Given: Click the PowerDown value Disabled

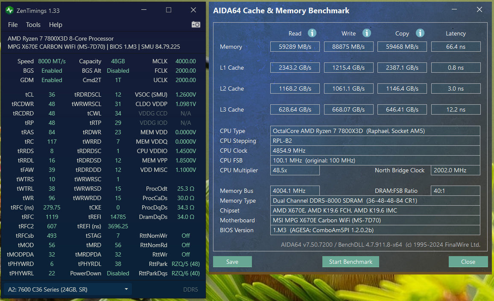Looking at the screenshot, I should point(118,273).
